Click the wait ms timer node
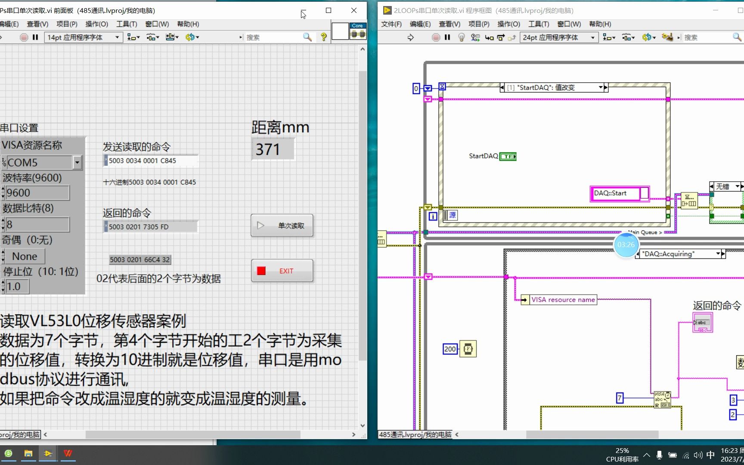The image size is (744, 465). click(x=468, y=349)
